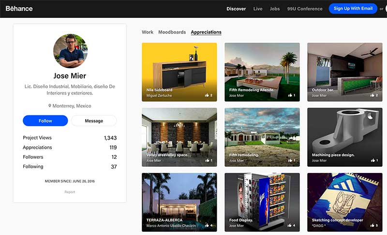Click thumbs-up icon on Outdoor bar project
Screen dimensions: 387x235
pos(372,95)
